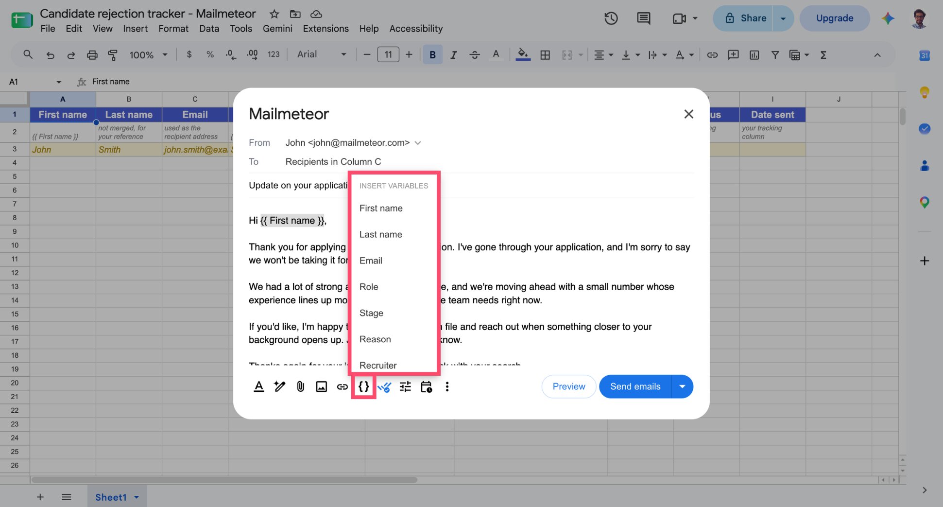Expand the Share options arrow

[x=783, y=18]
